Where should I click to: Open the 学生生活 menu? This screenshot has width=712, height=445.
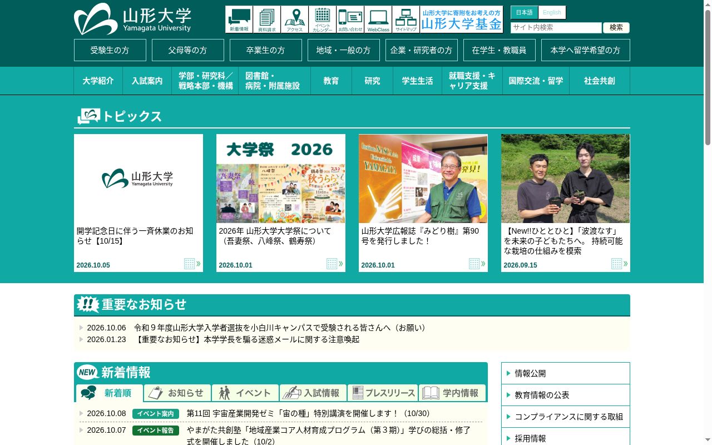tap(418, 81)
